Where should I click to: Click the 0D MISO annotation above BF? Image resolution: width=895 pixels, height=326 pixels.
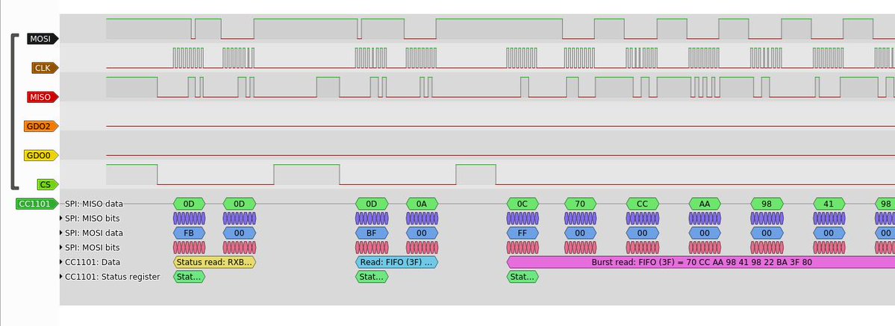(372, 204)
